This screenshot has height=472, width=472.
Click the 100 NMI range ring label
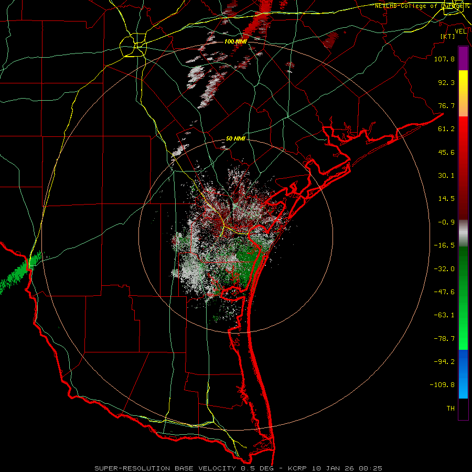point(235,41)
